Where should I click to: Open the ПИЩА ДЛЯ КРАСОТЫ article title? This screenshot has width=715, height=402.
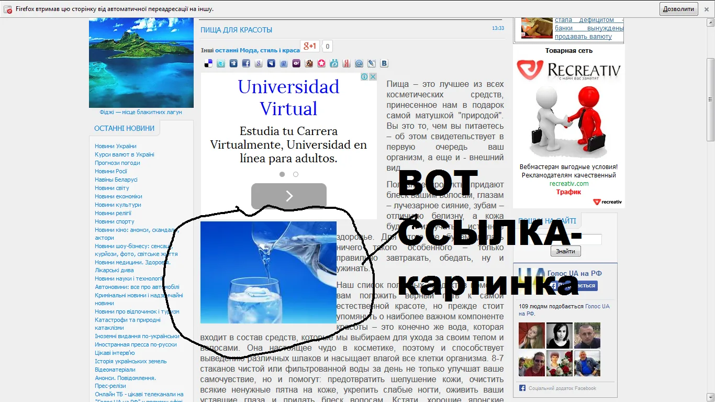pos(237,30)
